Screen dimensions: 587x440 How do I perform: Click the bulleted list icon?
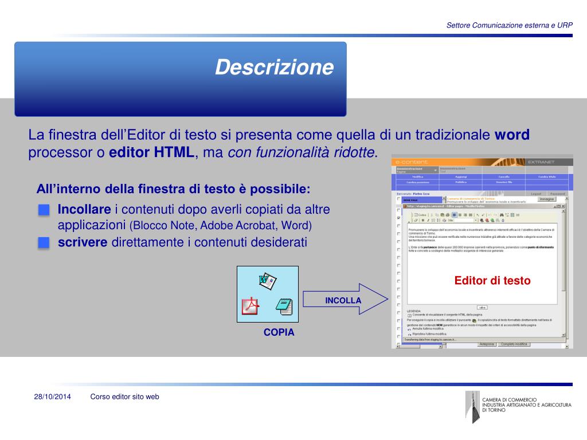[439, 221]
